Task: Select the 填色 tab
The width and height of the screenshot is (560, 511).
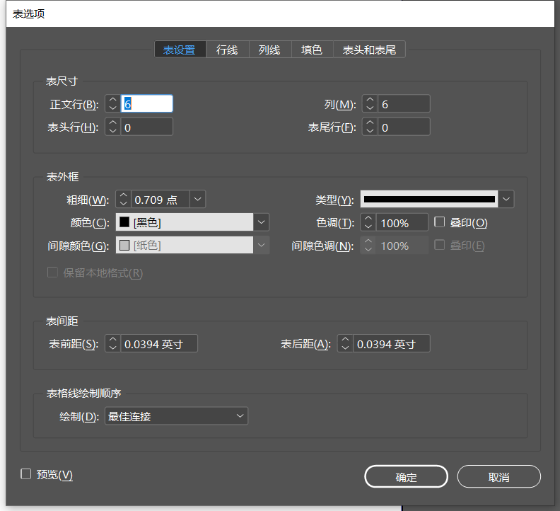Action: point(312,50)
